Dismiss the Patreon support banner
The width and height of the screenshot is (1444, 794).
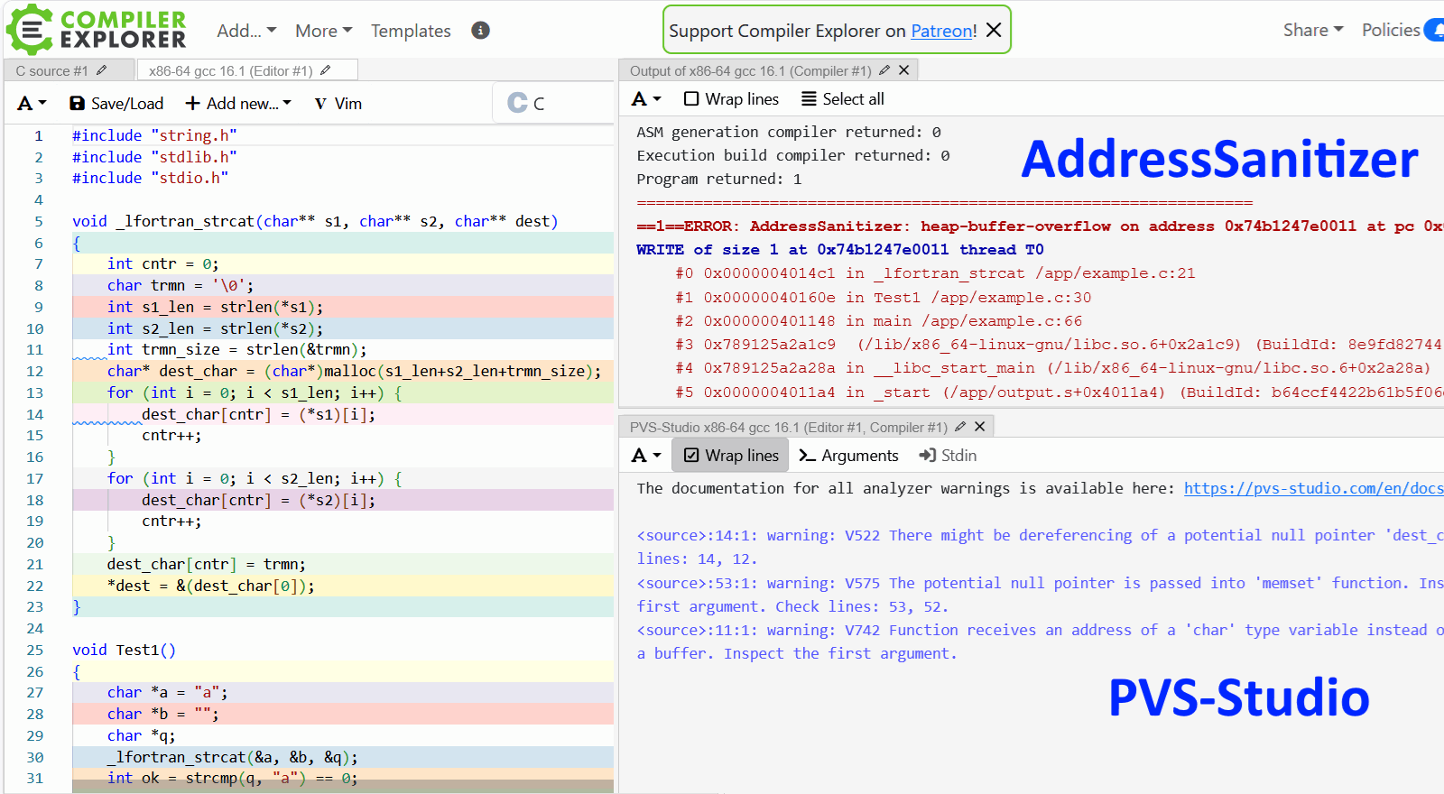994,30
